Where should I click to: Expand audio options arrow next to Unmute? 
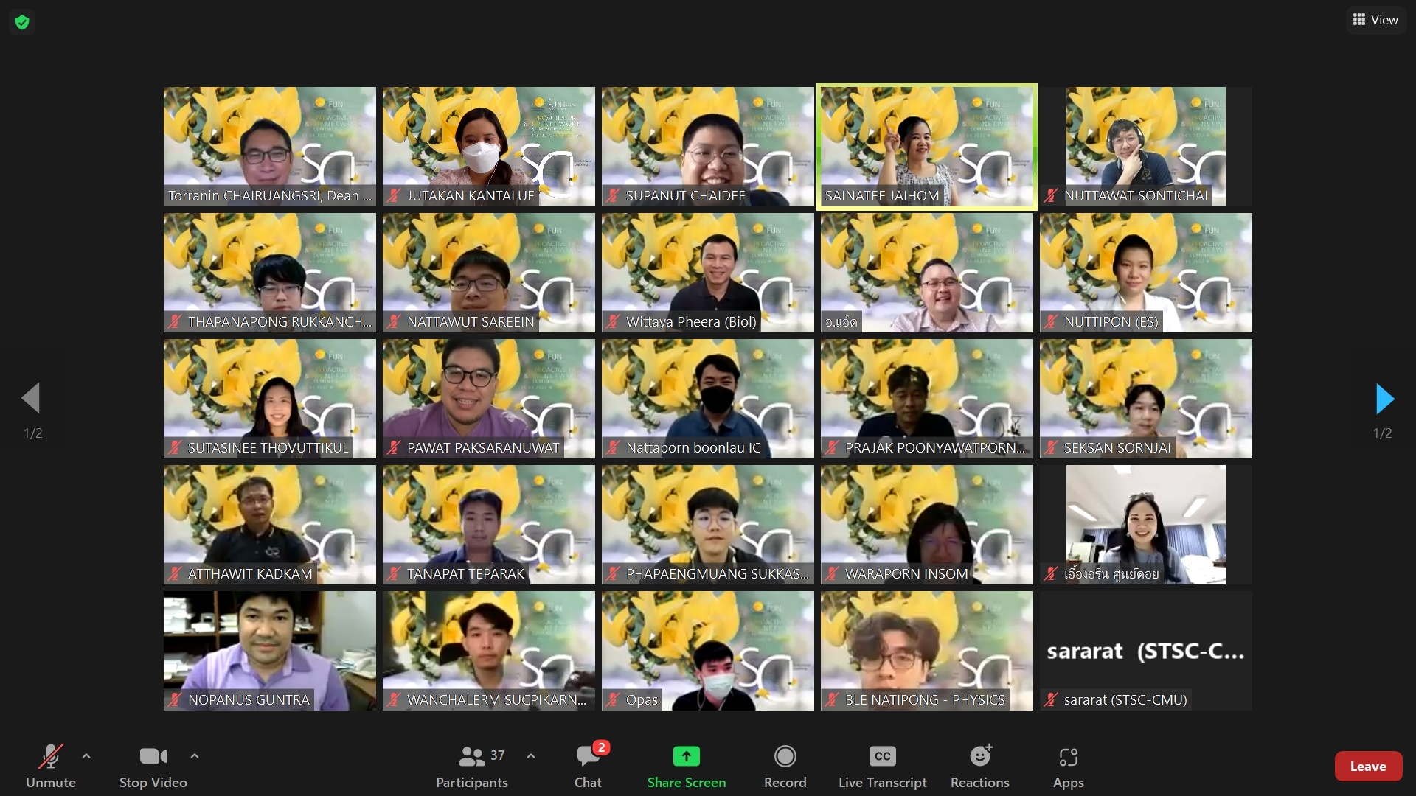[86, 756]
